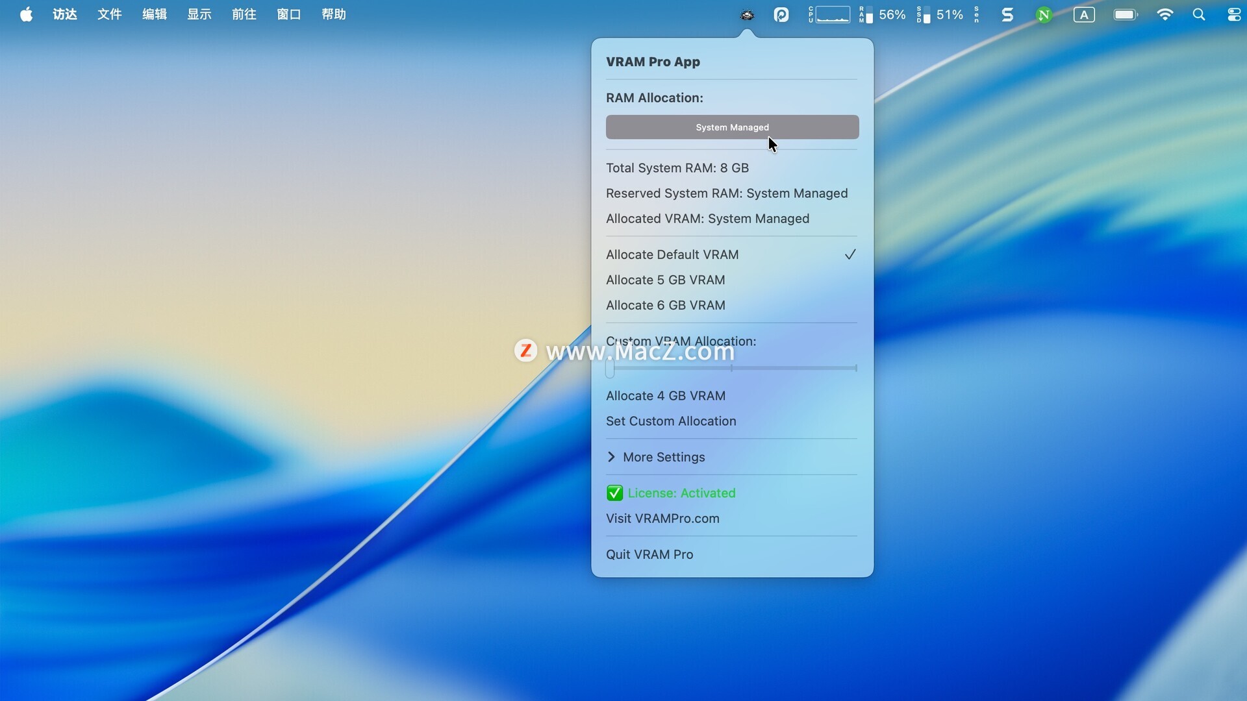Click Total System RAM: 8 GB text
Image resolution: width=1247 pixels, height=701 pixels.
677,168
